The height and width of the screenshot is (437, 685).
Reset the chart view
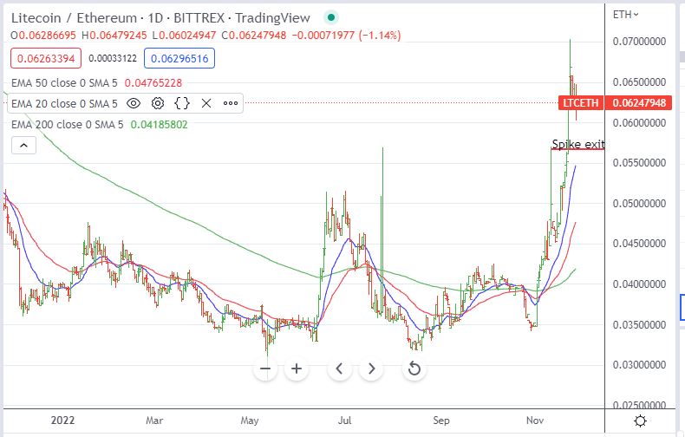(414, 369)
